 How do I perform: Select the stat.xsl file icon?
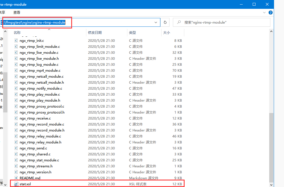[x=16, y=184]
